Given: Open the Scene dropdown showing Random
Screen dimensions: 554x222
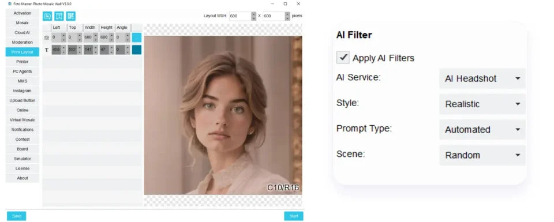Looking at the screenshot, I should (482, 155).
